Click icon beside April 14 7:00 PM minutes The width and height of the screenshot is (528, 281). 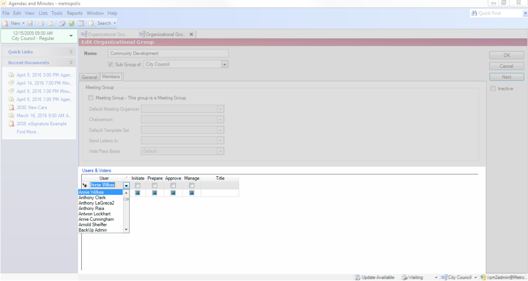tap(11, 83)
